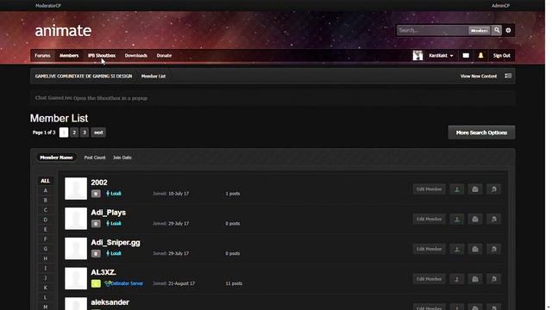
Task: Open the Members tab
Action: pyautogui.click(x=69, y=55)
